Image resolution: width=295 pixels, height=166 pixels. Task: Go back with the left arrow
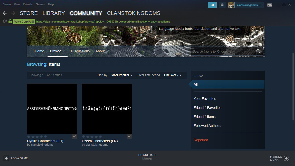[x=5, y=13]
